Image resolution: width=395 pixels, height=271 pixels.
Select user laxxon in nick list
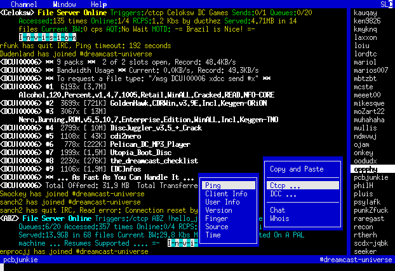pos(365,37)
